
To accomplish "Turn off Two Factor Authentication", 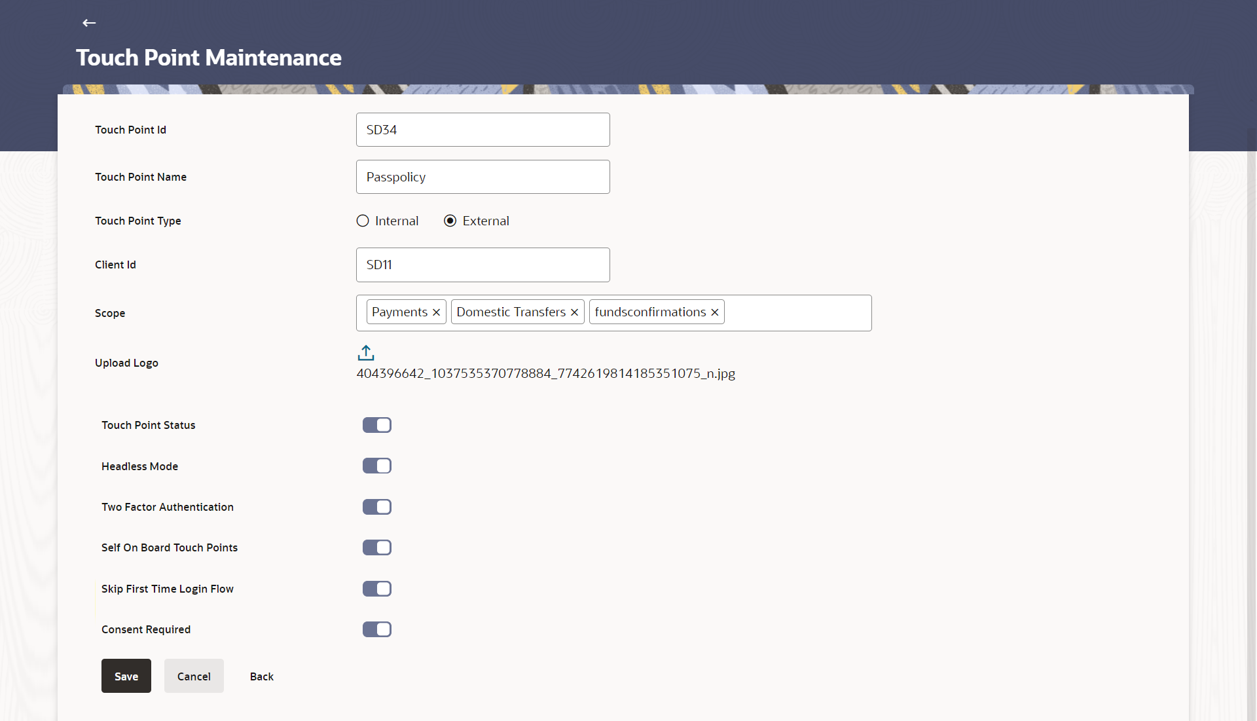I will coord(377,507).
